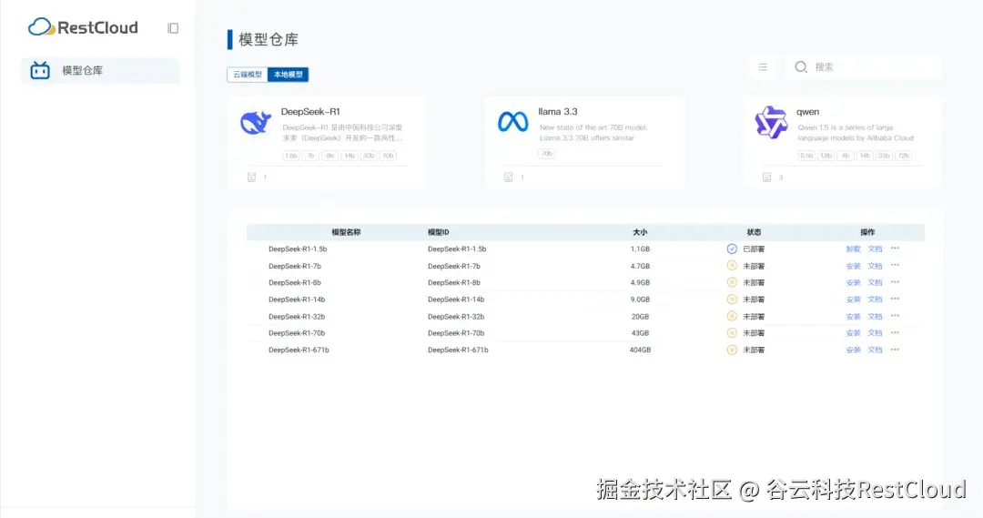This screenshot has height=518, width=983.
Task: Click the orange status icon for DeepSeek-R1-70b
Action: (732, 333)
